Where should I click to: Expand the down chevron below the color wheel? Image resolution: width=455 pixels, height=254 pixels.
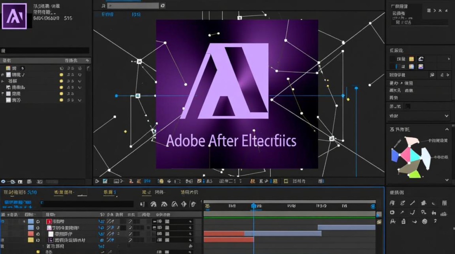pos(447,181)
